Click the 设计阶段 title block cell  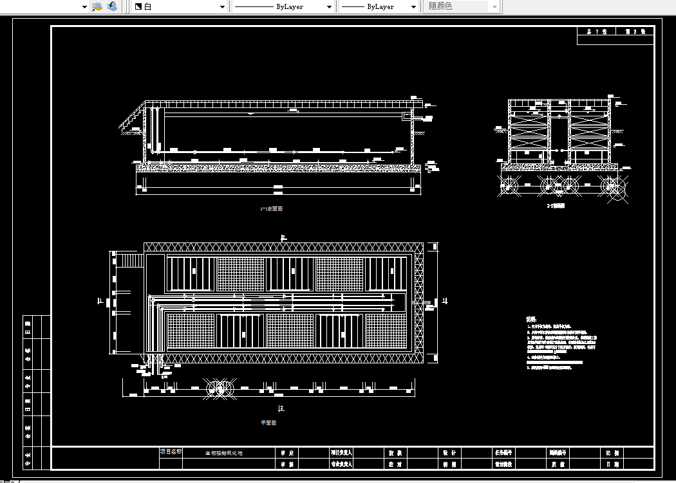click(x=503, y=464)
